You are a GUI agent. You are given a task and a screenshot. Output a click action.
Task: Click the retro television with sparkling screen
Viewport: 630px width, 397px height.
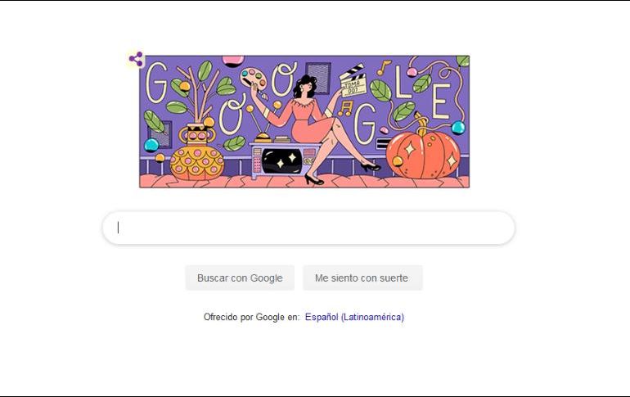[284, 160]
